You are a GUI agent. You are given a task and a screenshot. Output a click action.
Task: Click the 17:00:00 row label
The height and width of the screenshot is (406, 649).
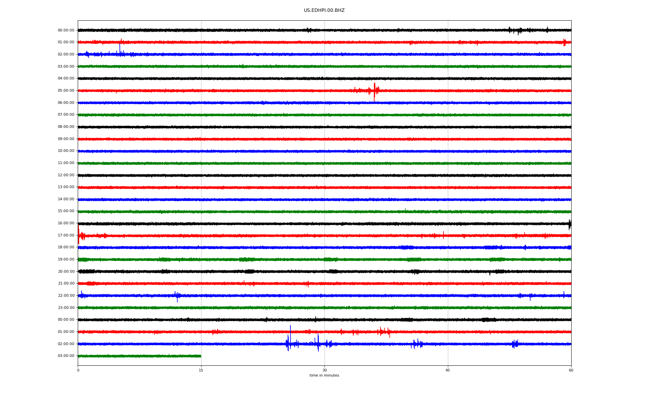[x=66, y=235]
